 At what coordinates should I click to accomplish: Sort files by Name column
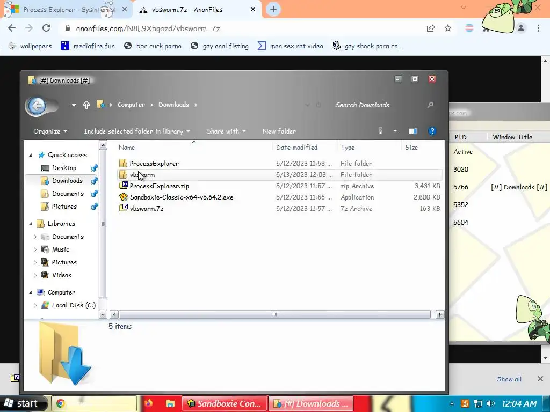[x=127, y=148]
